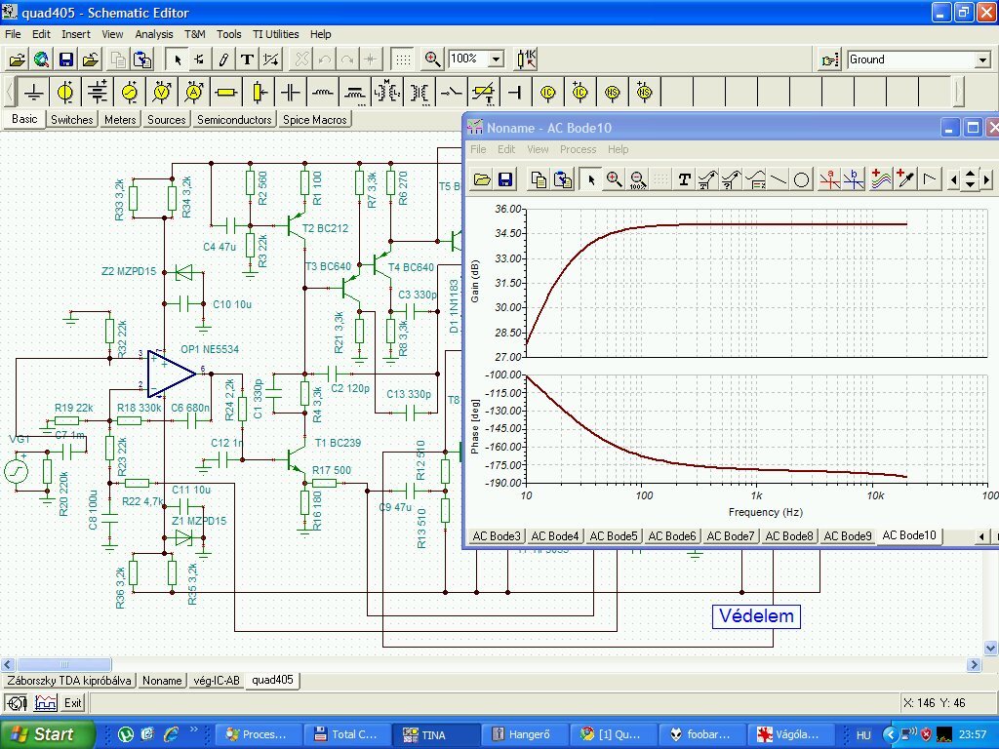Click the zoom magnifier in the schematic toolbar
Screen dimensions: 999x749
432,59
